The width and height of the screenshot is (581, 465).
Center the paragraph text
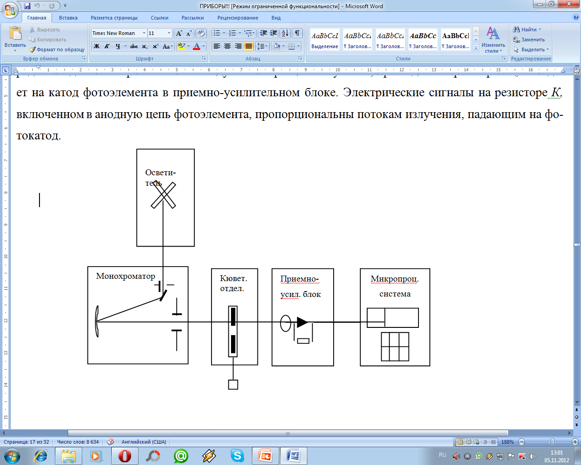[227, 46]
